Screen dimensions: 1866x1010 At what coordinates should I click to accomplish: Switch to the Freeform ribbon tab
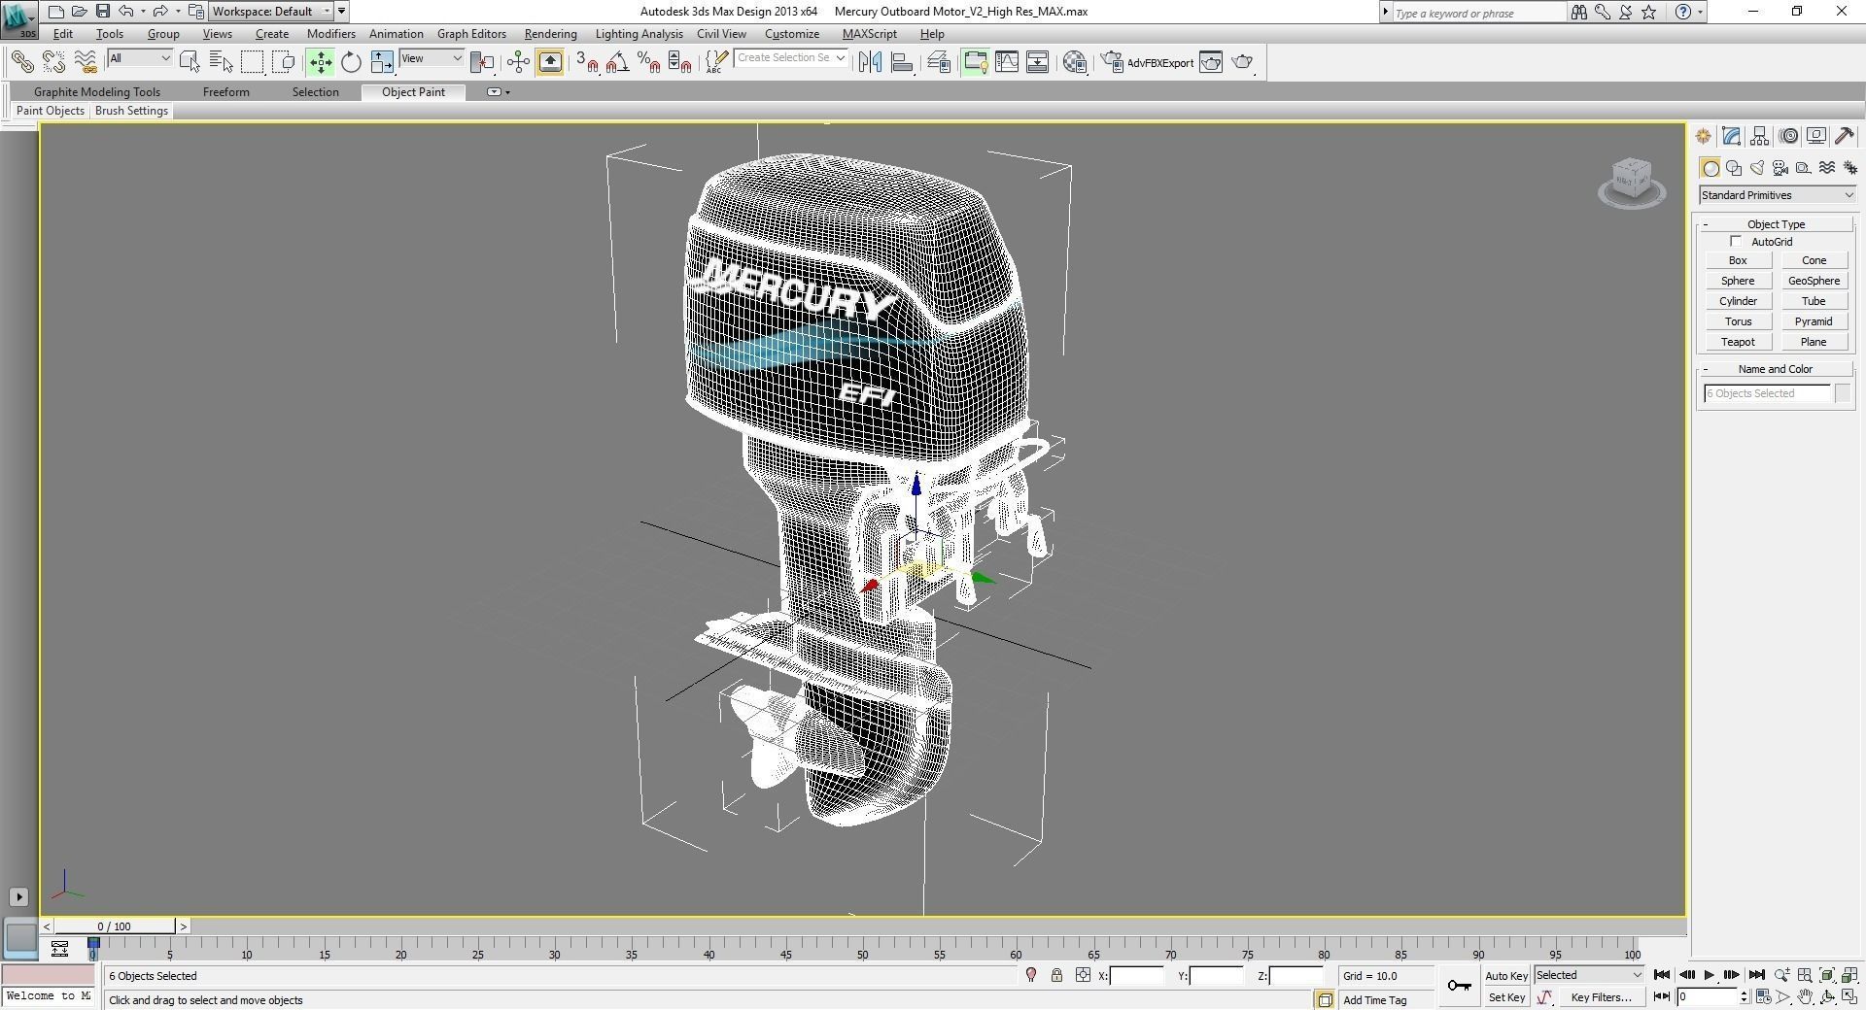(x=226, y=92)
